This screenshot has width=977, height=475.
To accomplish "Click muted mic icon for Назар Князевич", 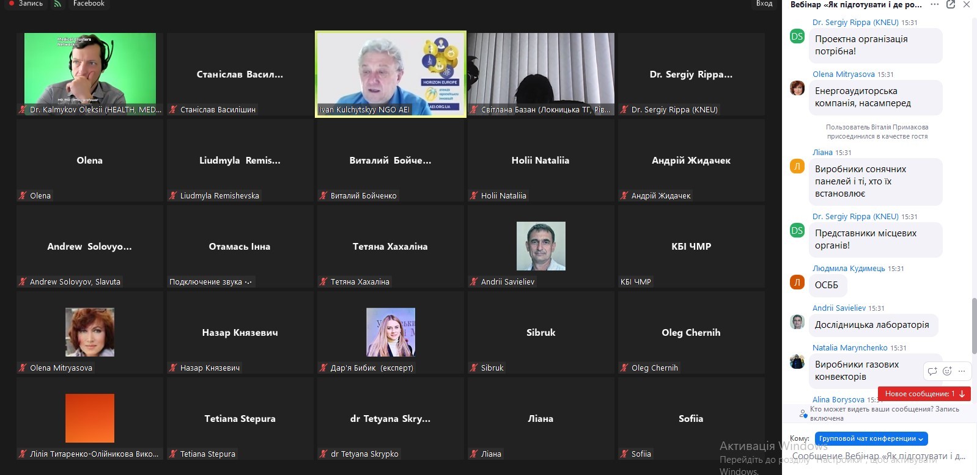I will click(x=174, y=368).
